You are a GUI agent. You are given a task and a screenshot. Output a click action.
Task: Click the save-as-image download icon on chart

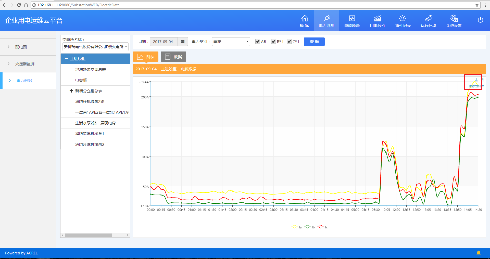[x=476, y=80]
